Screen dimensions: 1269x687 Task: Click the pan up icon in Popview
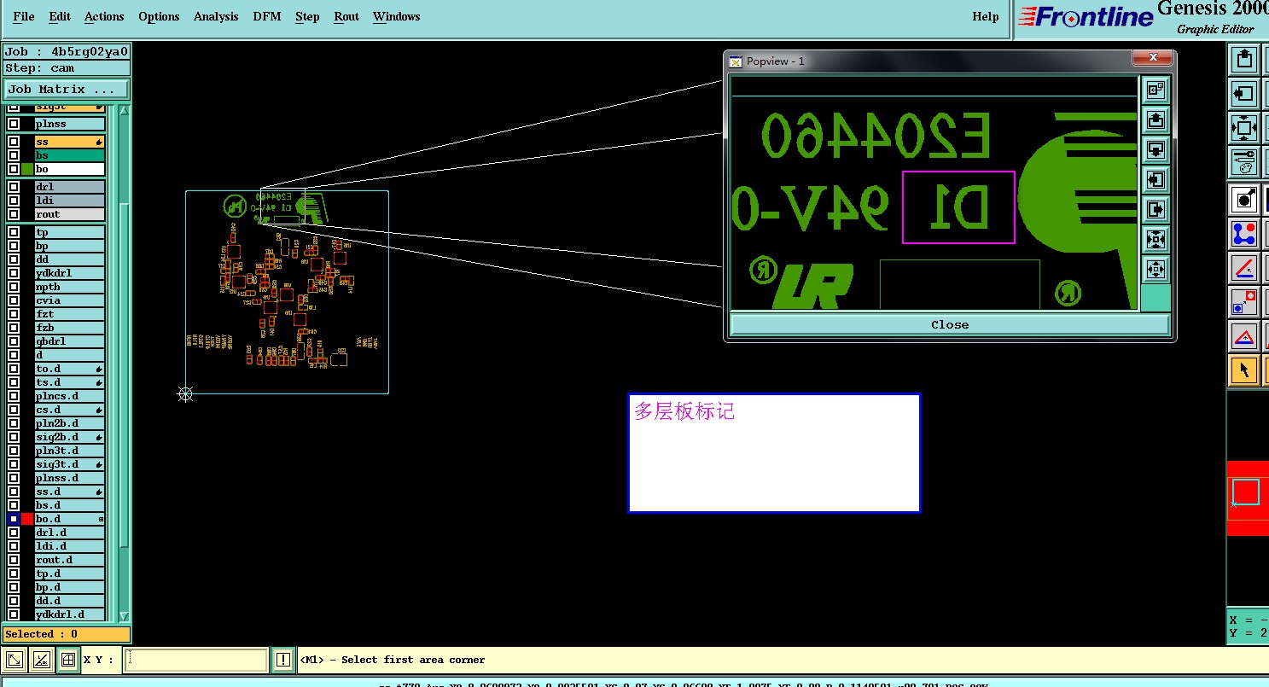click(1156, 120)
